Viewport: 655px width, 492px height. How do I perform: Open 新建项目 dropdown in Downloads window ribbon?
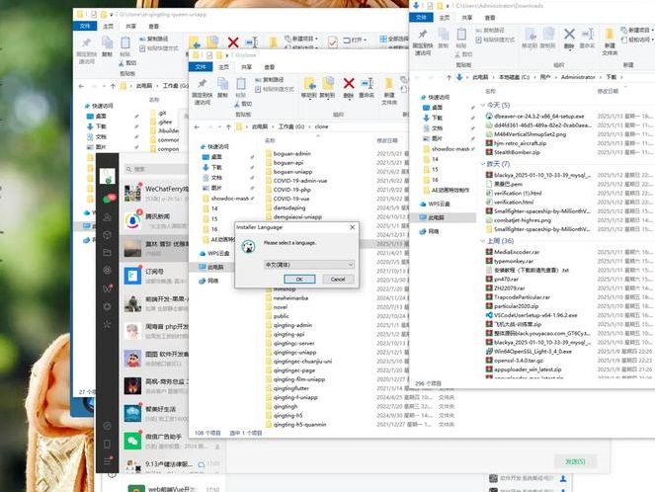636,30
